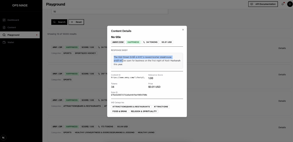Click the Playground magnifier icon
The height and width of the screenshot is (142, 293).
(x=4, y=35)
